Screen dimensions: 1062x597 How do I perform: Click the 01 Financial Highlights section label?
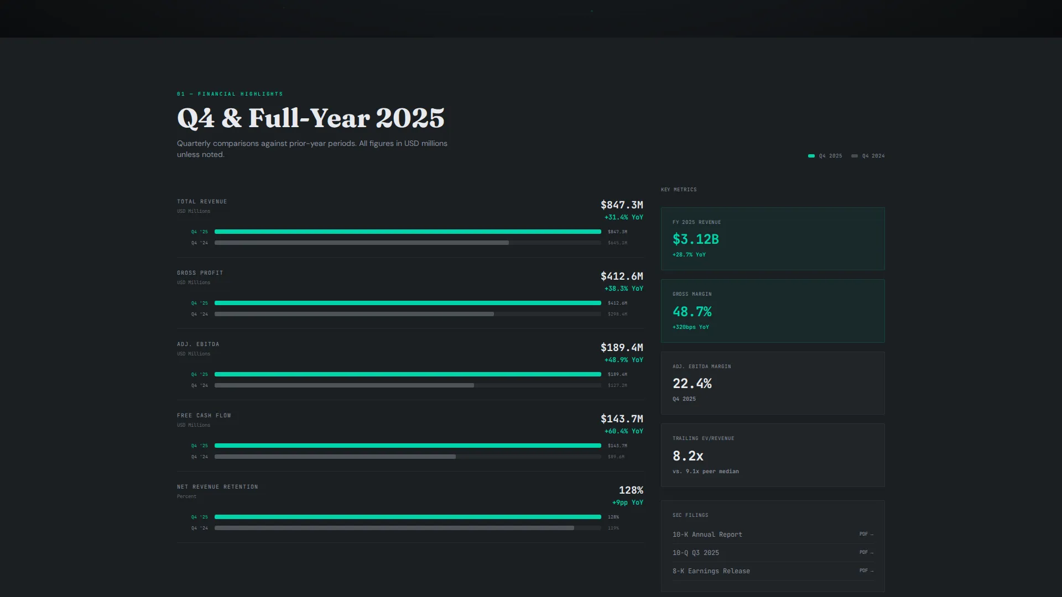(230, 94)
